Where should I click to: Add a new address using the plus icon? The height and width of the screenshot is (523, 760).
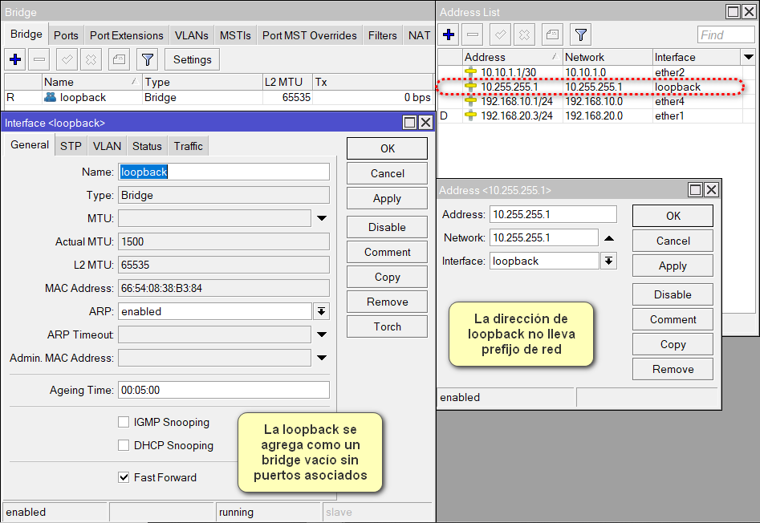tap(449, 34)
